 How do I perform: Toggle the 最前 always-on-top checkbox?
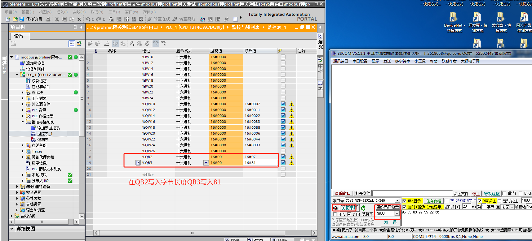click(504, 193)
